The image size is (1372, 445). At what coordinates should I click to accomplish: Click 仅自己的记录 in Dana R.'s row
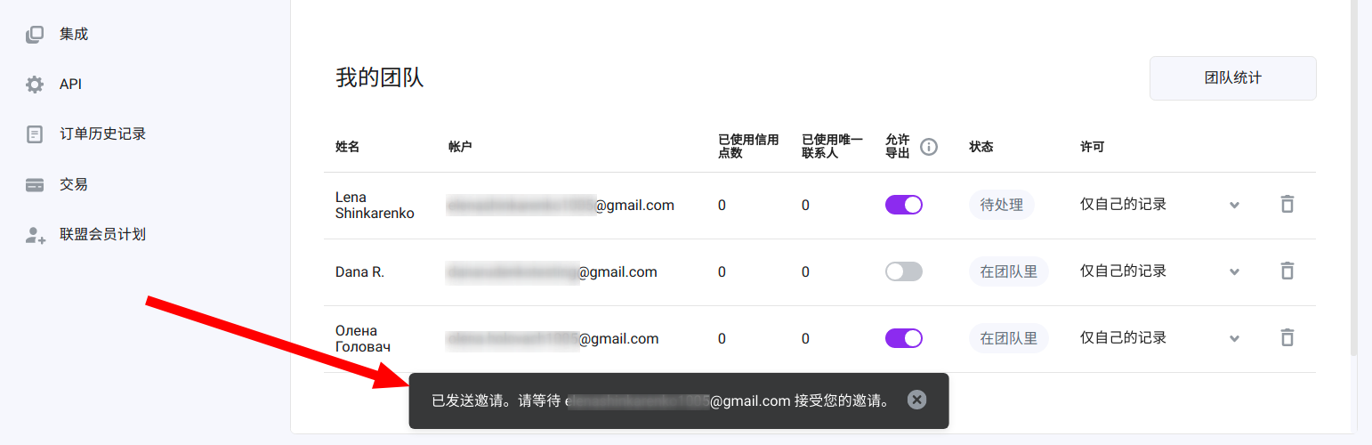click(1123, 271)
